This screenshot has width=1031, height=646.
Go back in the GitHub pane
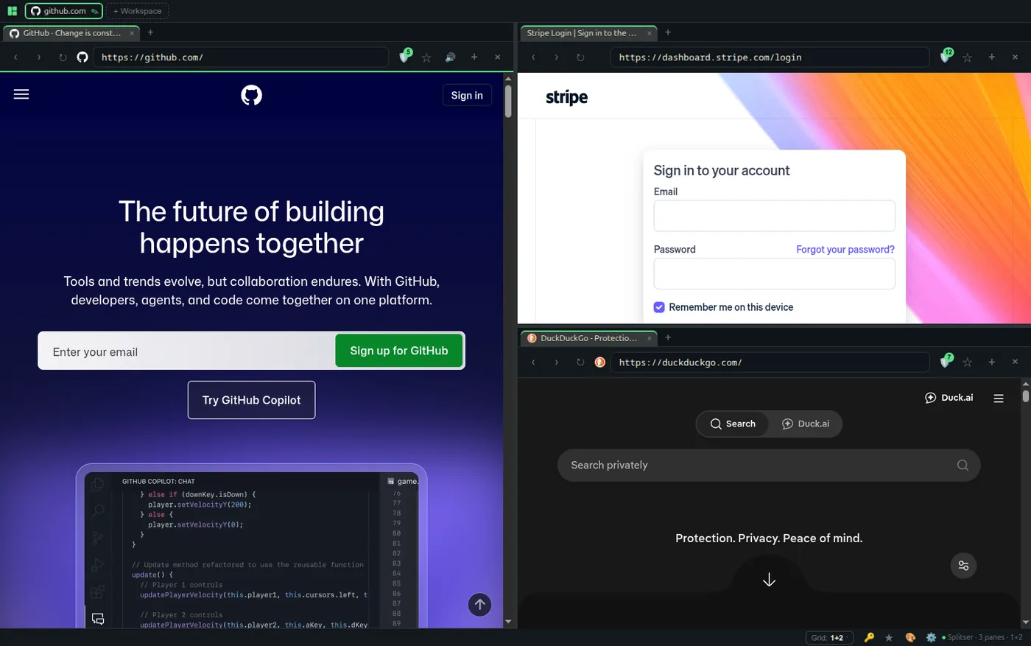(x=16, y=57)
